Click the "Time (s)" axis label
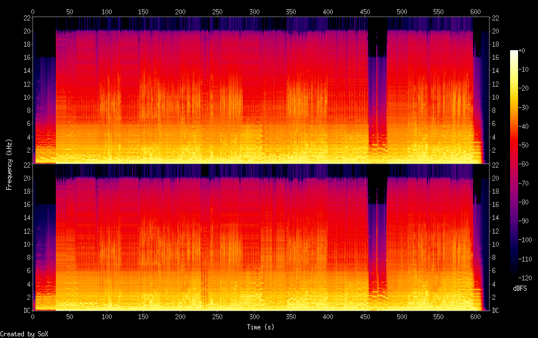 (x=261, y=327)
